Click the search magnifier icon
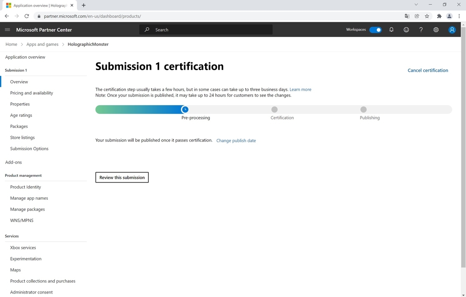Viewport: 466px width, 297px height. [147, 30]
